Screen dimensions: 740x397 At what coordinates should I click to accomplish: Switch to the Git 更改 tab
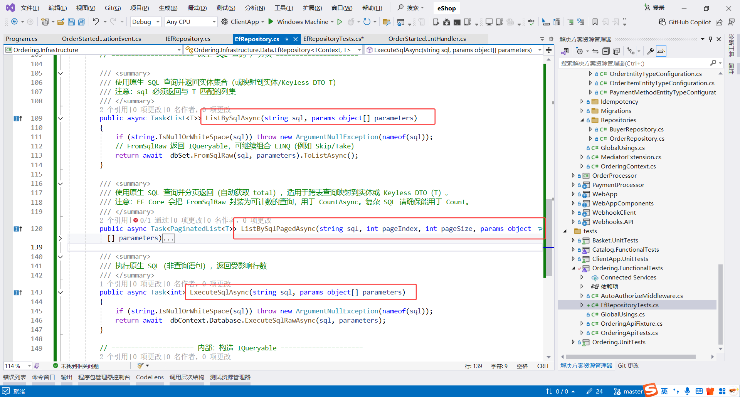coord(628,366)
